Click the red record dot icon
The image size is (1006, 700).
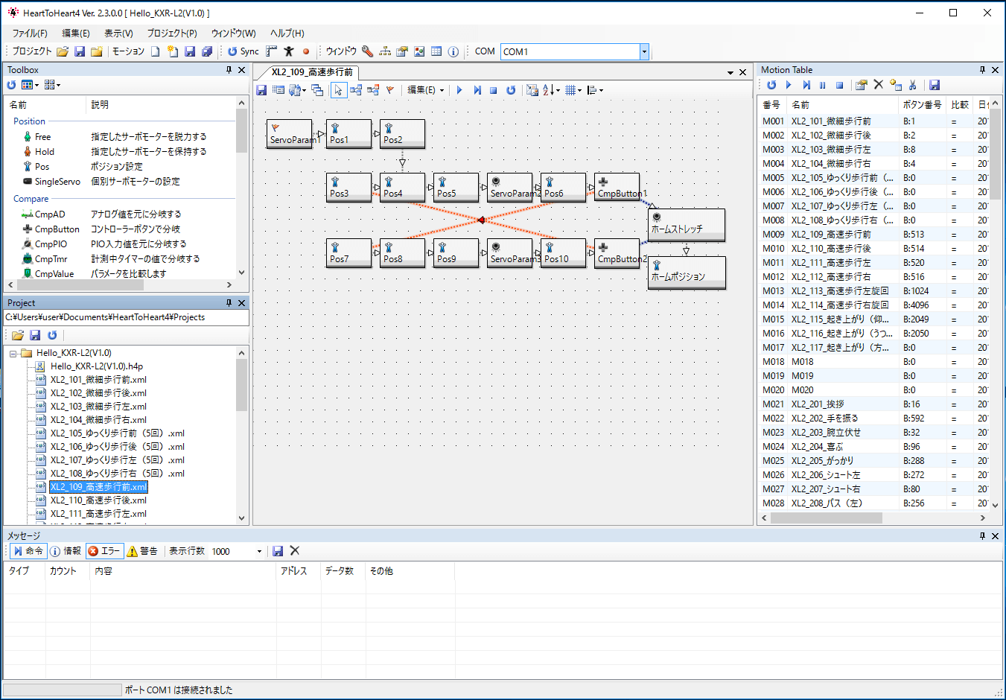(305, 51)
